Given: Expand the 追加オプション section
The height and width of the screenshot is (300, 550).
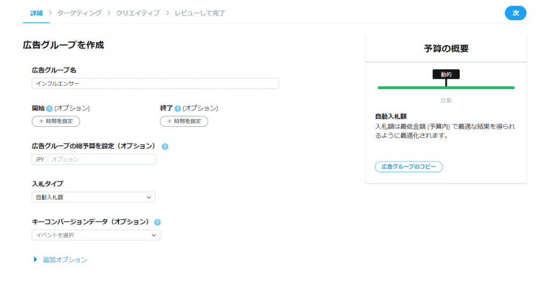Looking at the screenshot, I should click(x=65, y=260).
